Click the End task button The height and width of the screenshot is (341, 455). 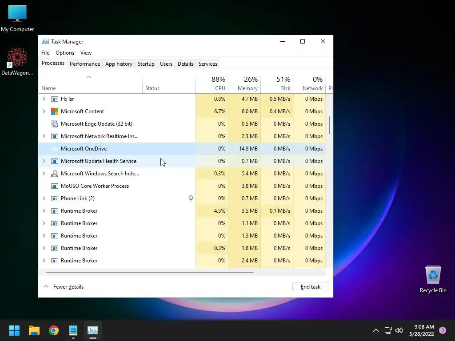[x=311, y=287]
